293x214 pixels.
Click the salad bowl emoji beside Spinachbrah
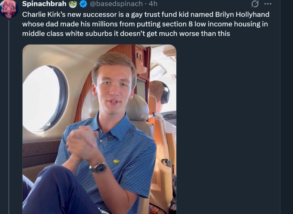coord(73,4)
